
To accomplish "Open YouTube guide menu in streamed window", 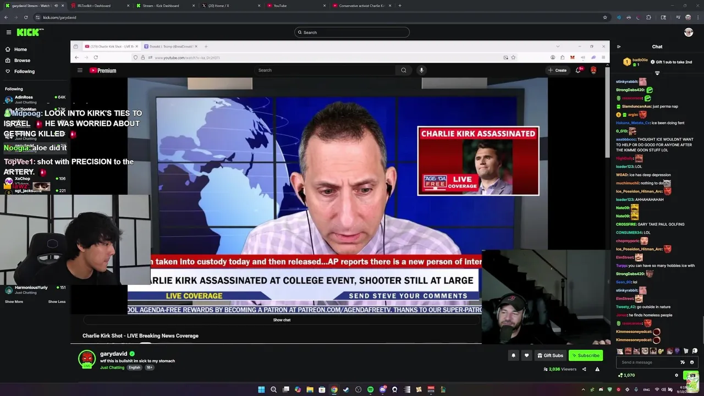I will (x=80, y=70).
